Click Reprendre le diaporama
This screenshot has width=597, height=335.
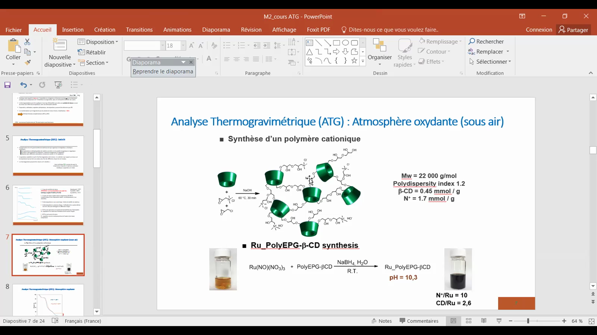[163, 72]
